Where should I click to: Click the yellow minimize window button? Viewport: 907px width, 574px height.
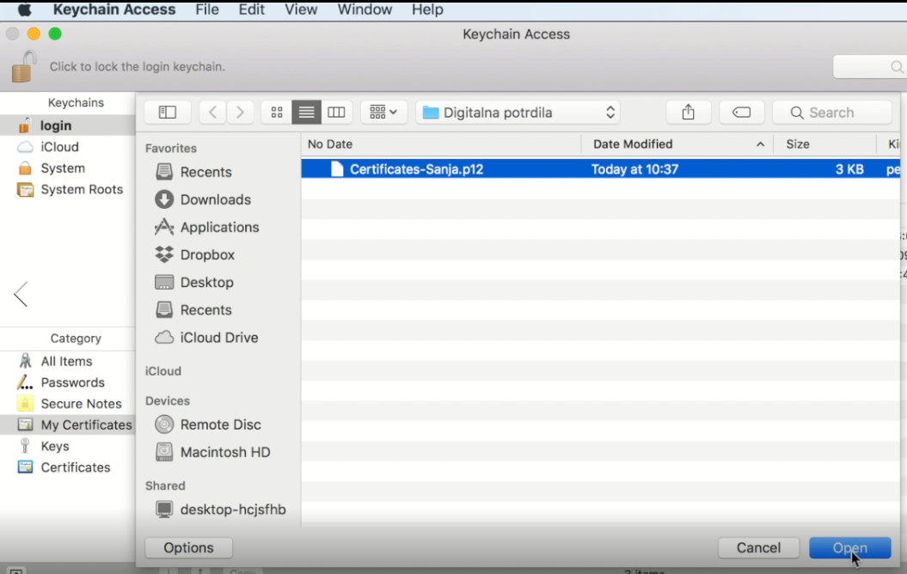pyautogui.click(x=34, y=34)
